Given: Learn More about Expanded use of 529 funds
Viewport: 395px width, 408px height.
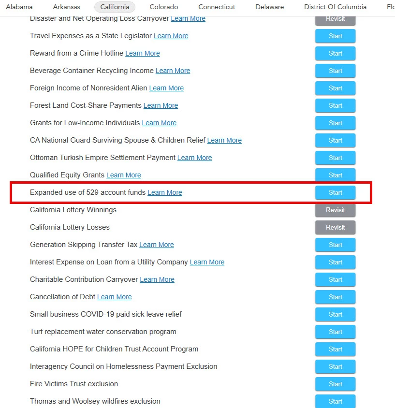Looking at the screenshot, I should click(x=165, y=192).
